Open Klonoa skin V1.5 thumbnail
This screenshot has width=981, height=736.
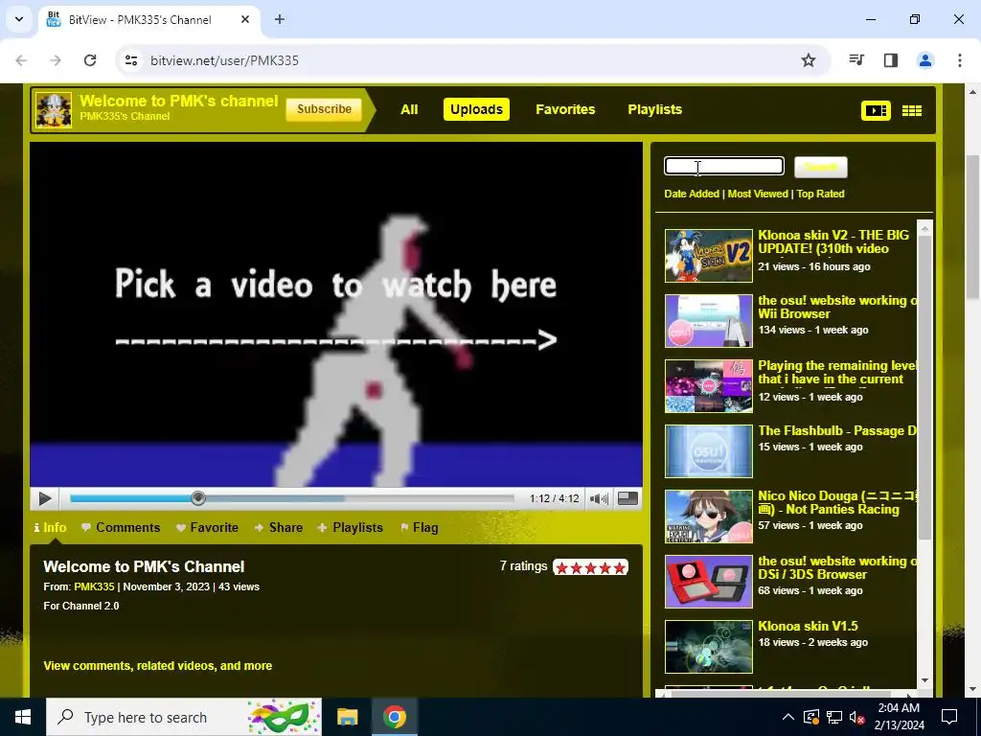[708, 647]
